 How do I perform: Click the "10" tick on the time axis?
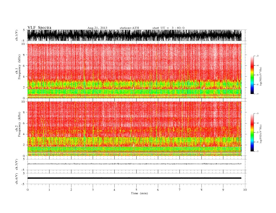pos(245,190)
